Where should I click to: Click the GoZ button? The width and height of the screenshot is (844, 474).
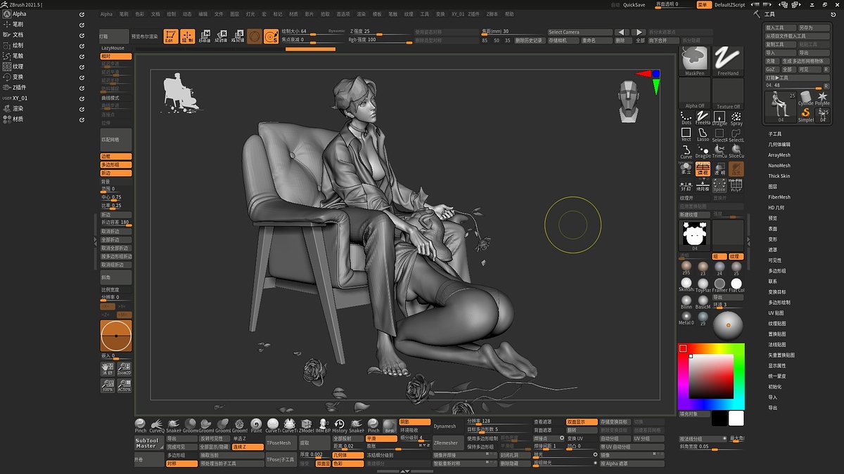click(x=772, y=70)
